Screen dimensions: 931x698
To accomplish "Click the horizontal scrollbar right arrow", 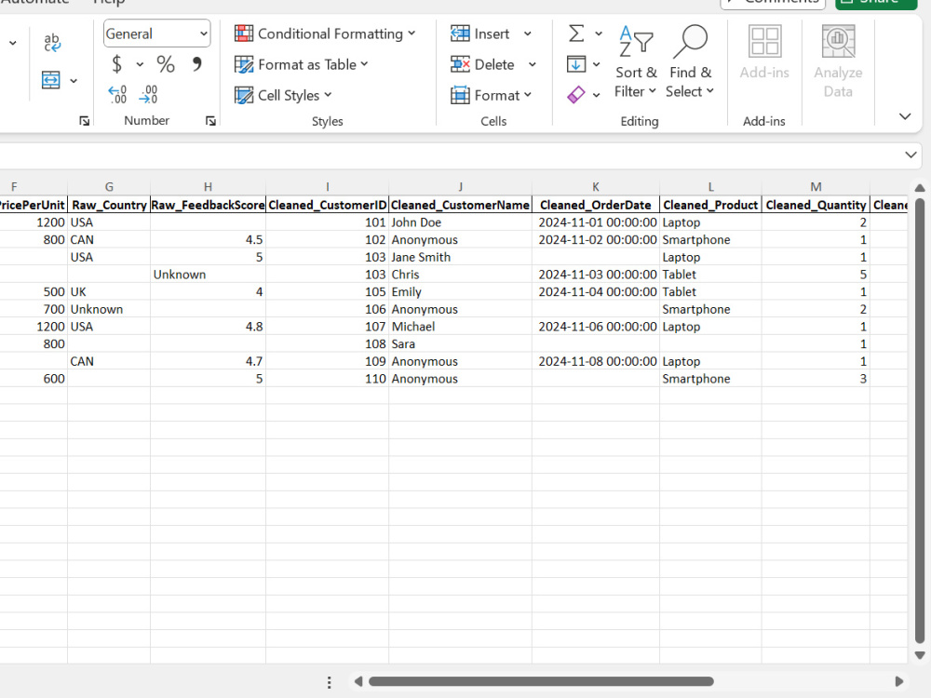I will click(x=899, y=681).
